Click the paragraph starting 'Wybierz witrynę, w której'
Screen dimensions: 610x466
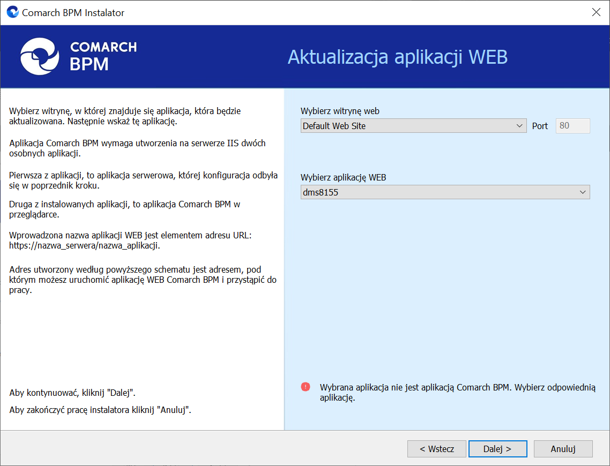point(125,116)
